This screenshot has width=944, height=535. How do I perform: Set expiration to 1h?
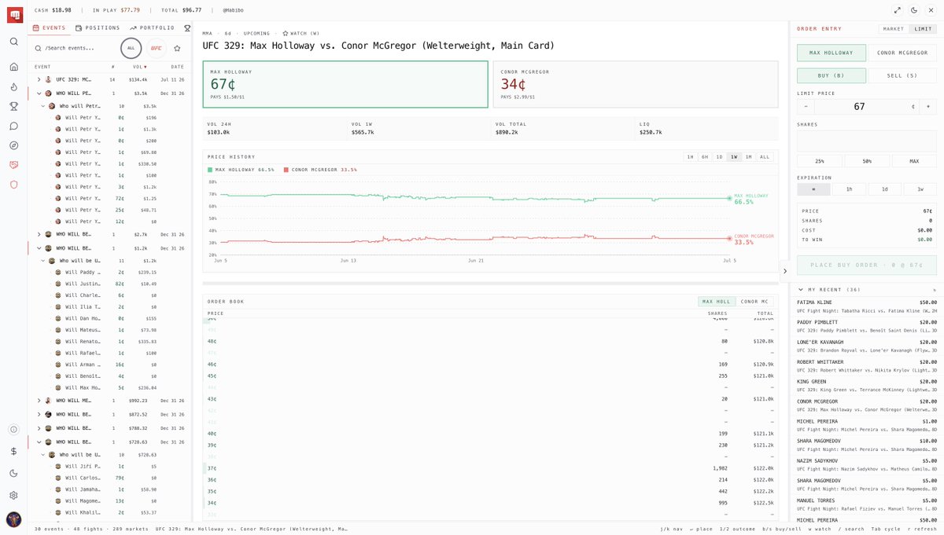849,189
